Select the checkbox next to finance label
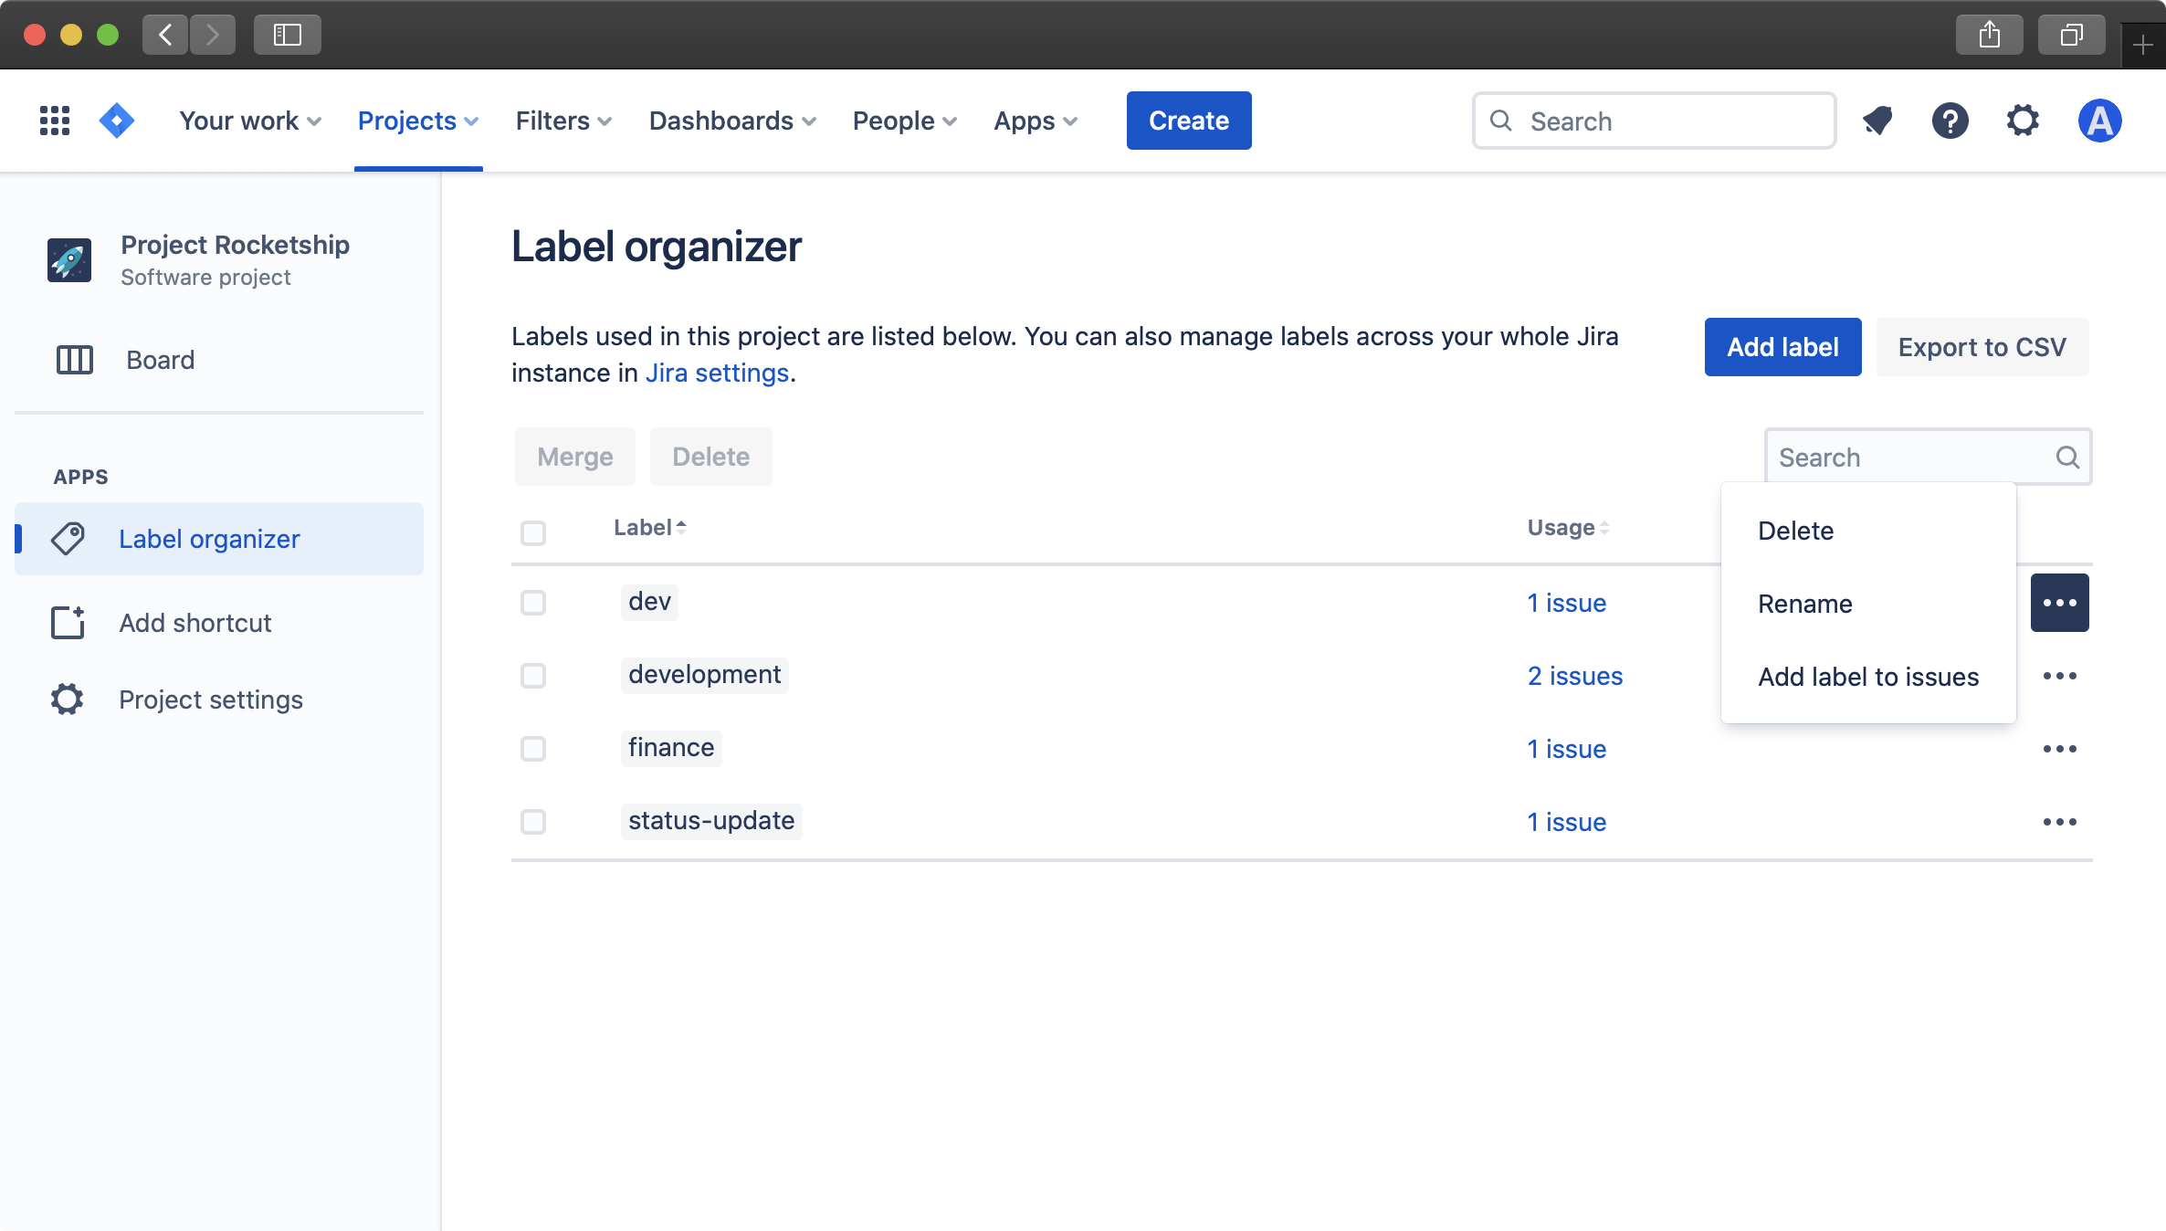The height and width of the screenshot is (1231, 2166). 532,747
